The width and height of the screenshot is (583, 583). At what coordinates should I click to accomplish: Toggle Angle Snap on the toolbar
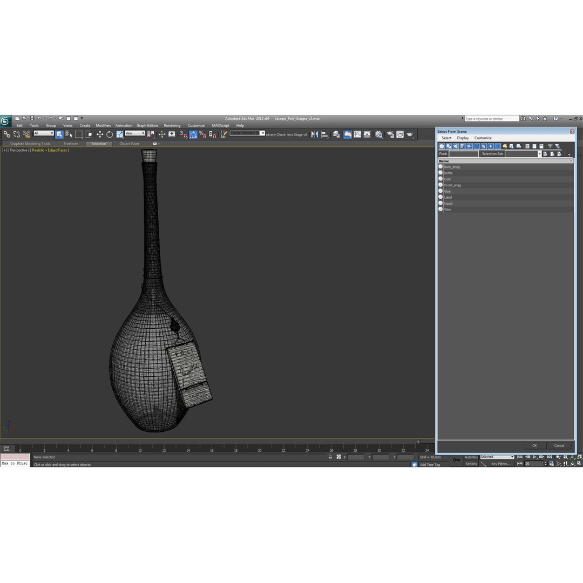tap(193, 134)
